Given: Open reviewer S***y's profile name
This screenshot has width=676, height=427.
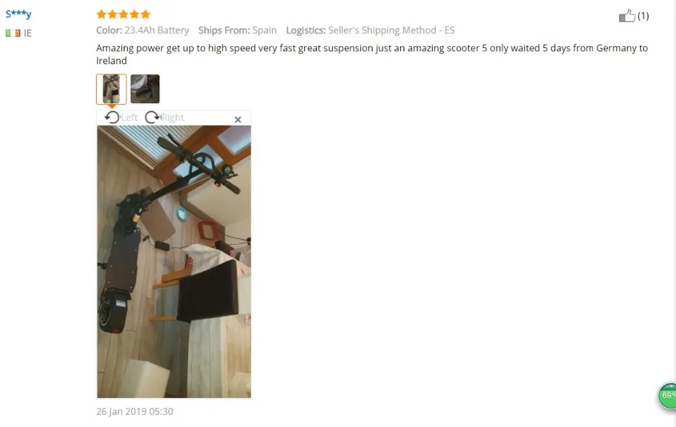Looking at the screenshot, I should pos(18,14).
